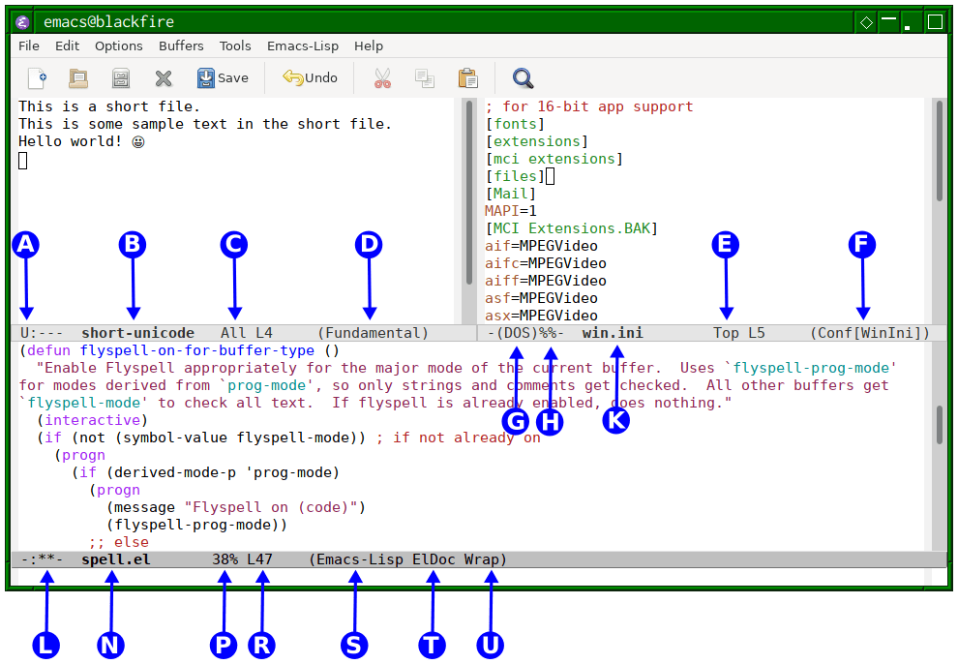
Task: Open the Fundamental major mode menu
Action: pyautogui.click(x=372, y=332)
